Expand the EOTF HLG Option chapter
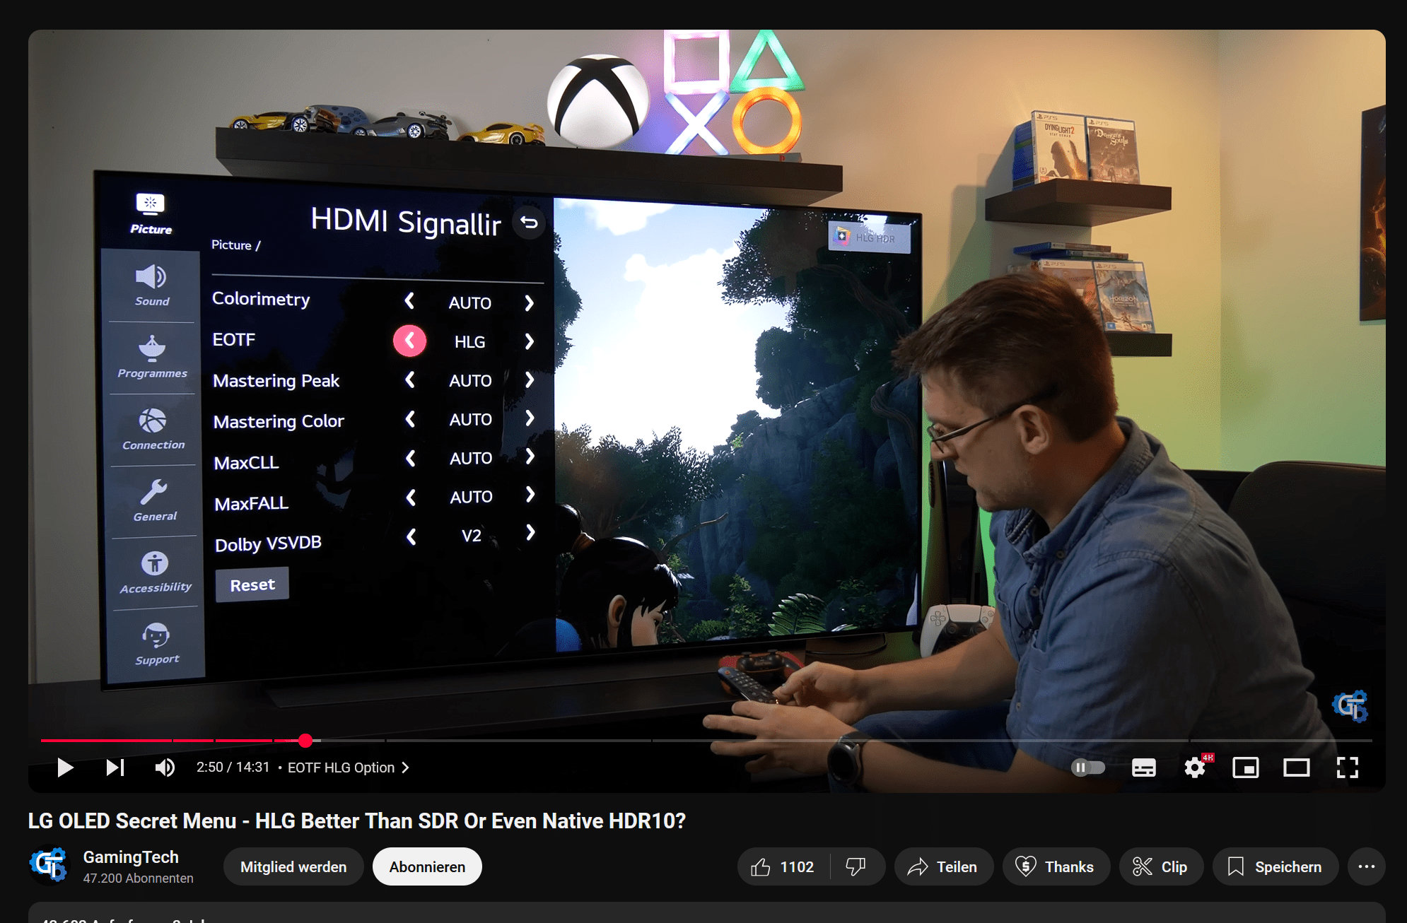Image resolution: width=1407 pixels, height=923 pixels. coord(348,768)
